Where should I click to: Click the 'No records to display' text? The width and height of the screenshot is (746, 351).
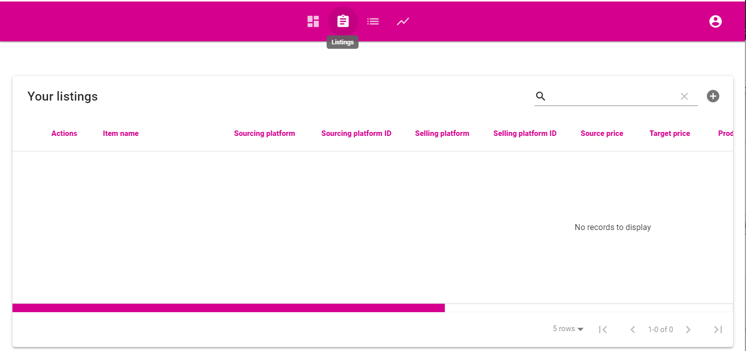613,228
